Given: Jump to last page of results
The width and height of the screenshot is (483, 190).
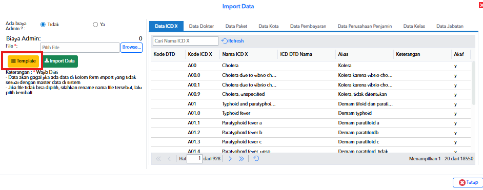Looking at the screenshot, I should [x=241, y=159].
